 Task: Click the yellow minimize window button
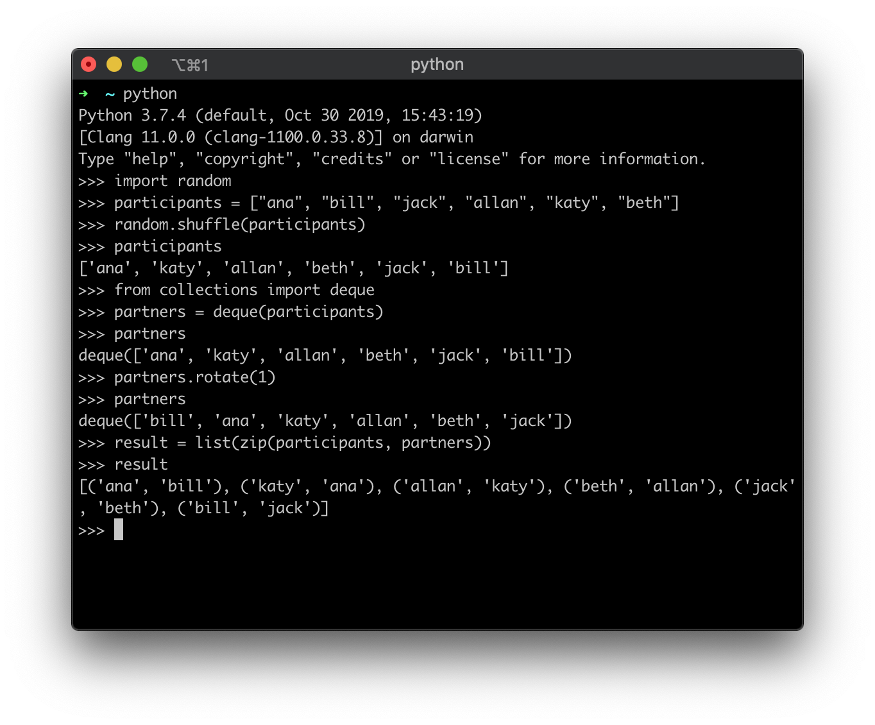(x=114, y=64)
